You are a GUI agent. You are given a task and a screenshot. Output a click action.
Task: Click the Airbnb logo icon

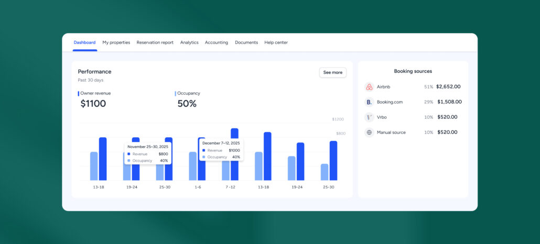(x=369, y=87)
